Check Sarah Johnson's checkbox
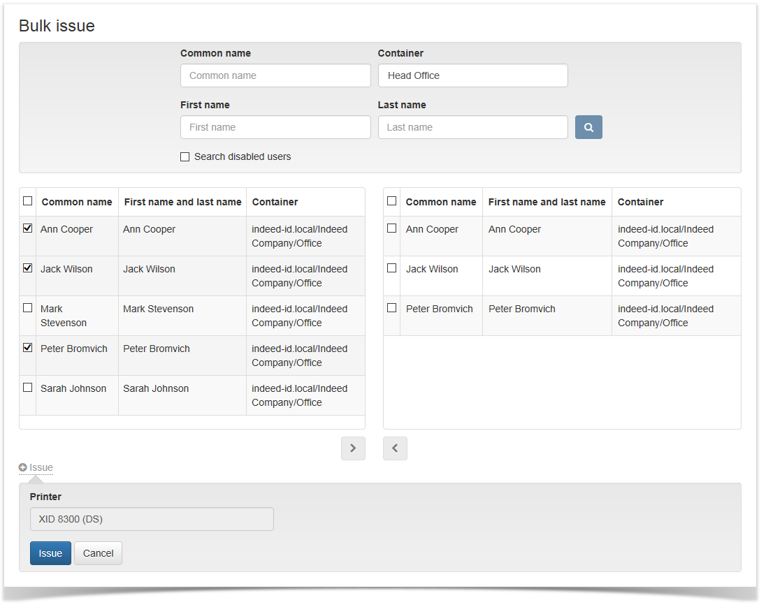 click(x=27, y=387)
